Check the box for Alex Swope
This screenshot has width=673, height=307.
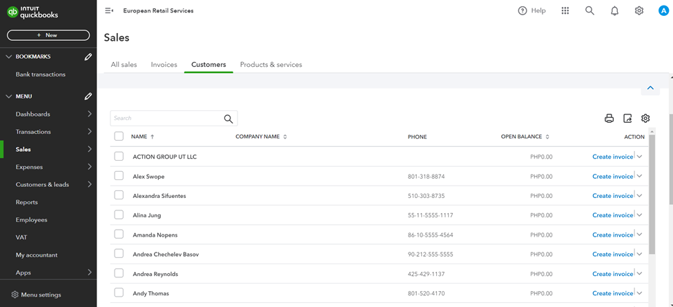tap(119, 176)
